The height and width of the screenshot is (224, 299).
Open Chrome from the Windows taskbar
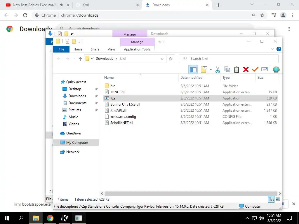click(50, 218)
